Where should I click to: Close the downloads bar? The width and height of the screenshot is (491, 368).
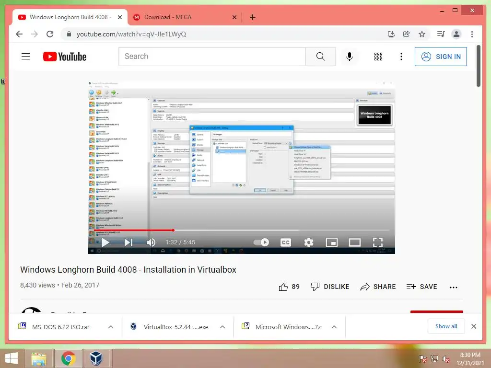[x=473, y=326]
